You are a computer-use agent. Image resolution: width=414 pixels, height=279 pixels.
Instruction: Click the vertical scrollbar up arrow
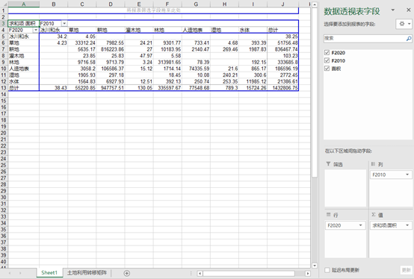(315, 4)
